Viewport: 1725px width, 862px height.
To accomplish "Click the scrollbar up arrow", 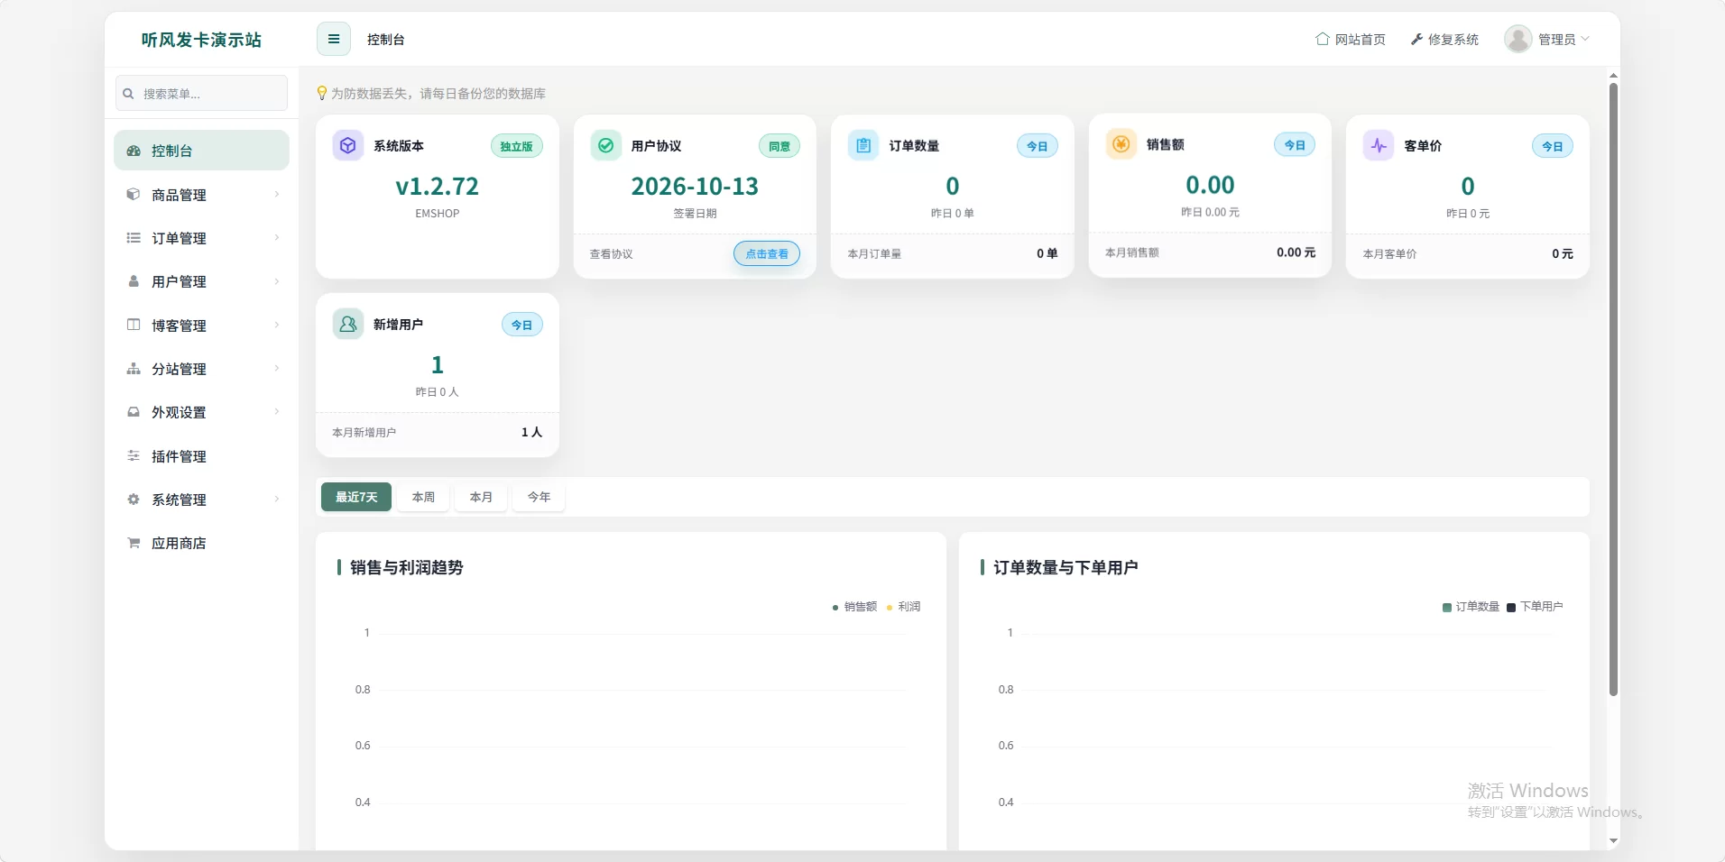I will coord(1613,76).
